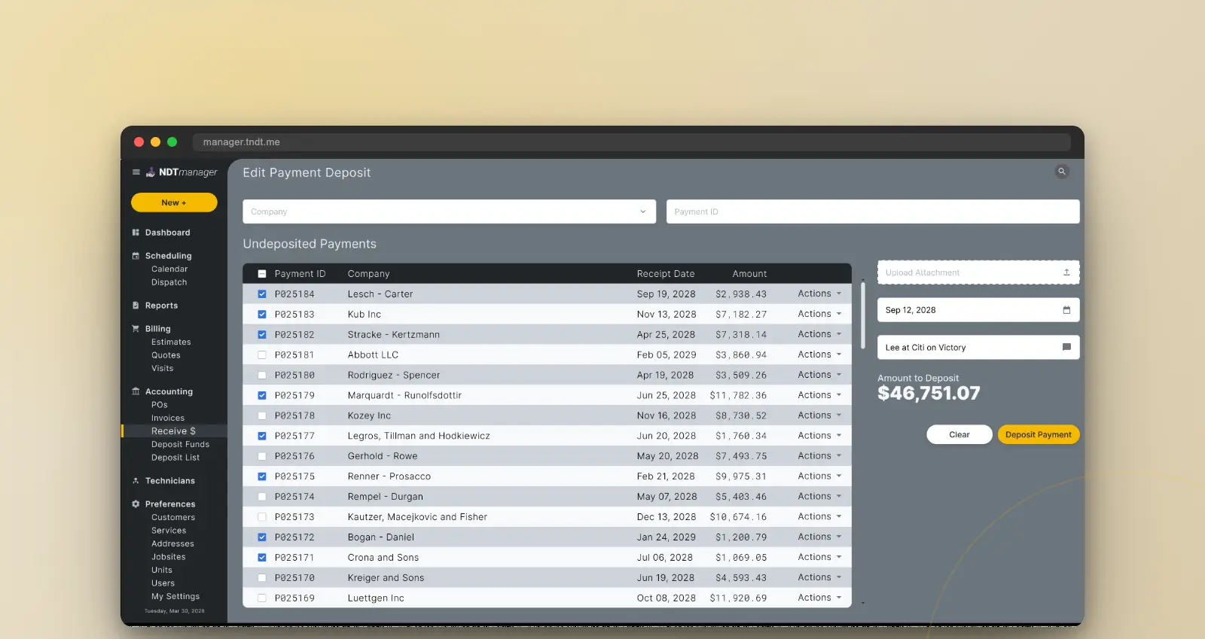The height and width of the screenshot is (639, 1205).
Task: Click the amount $11,782.36
Action: (738, 396)
